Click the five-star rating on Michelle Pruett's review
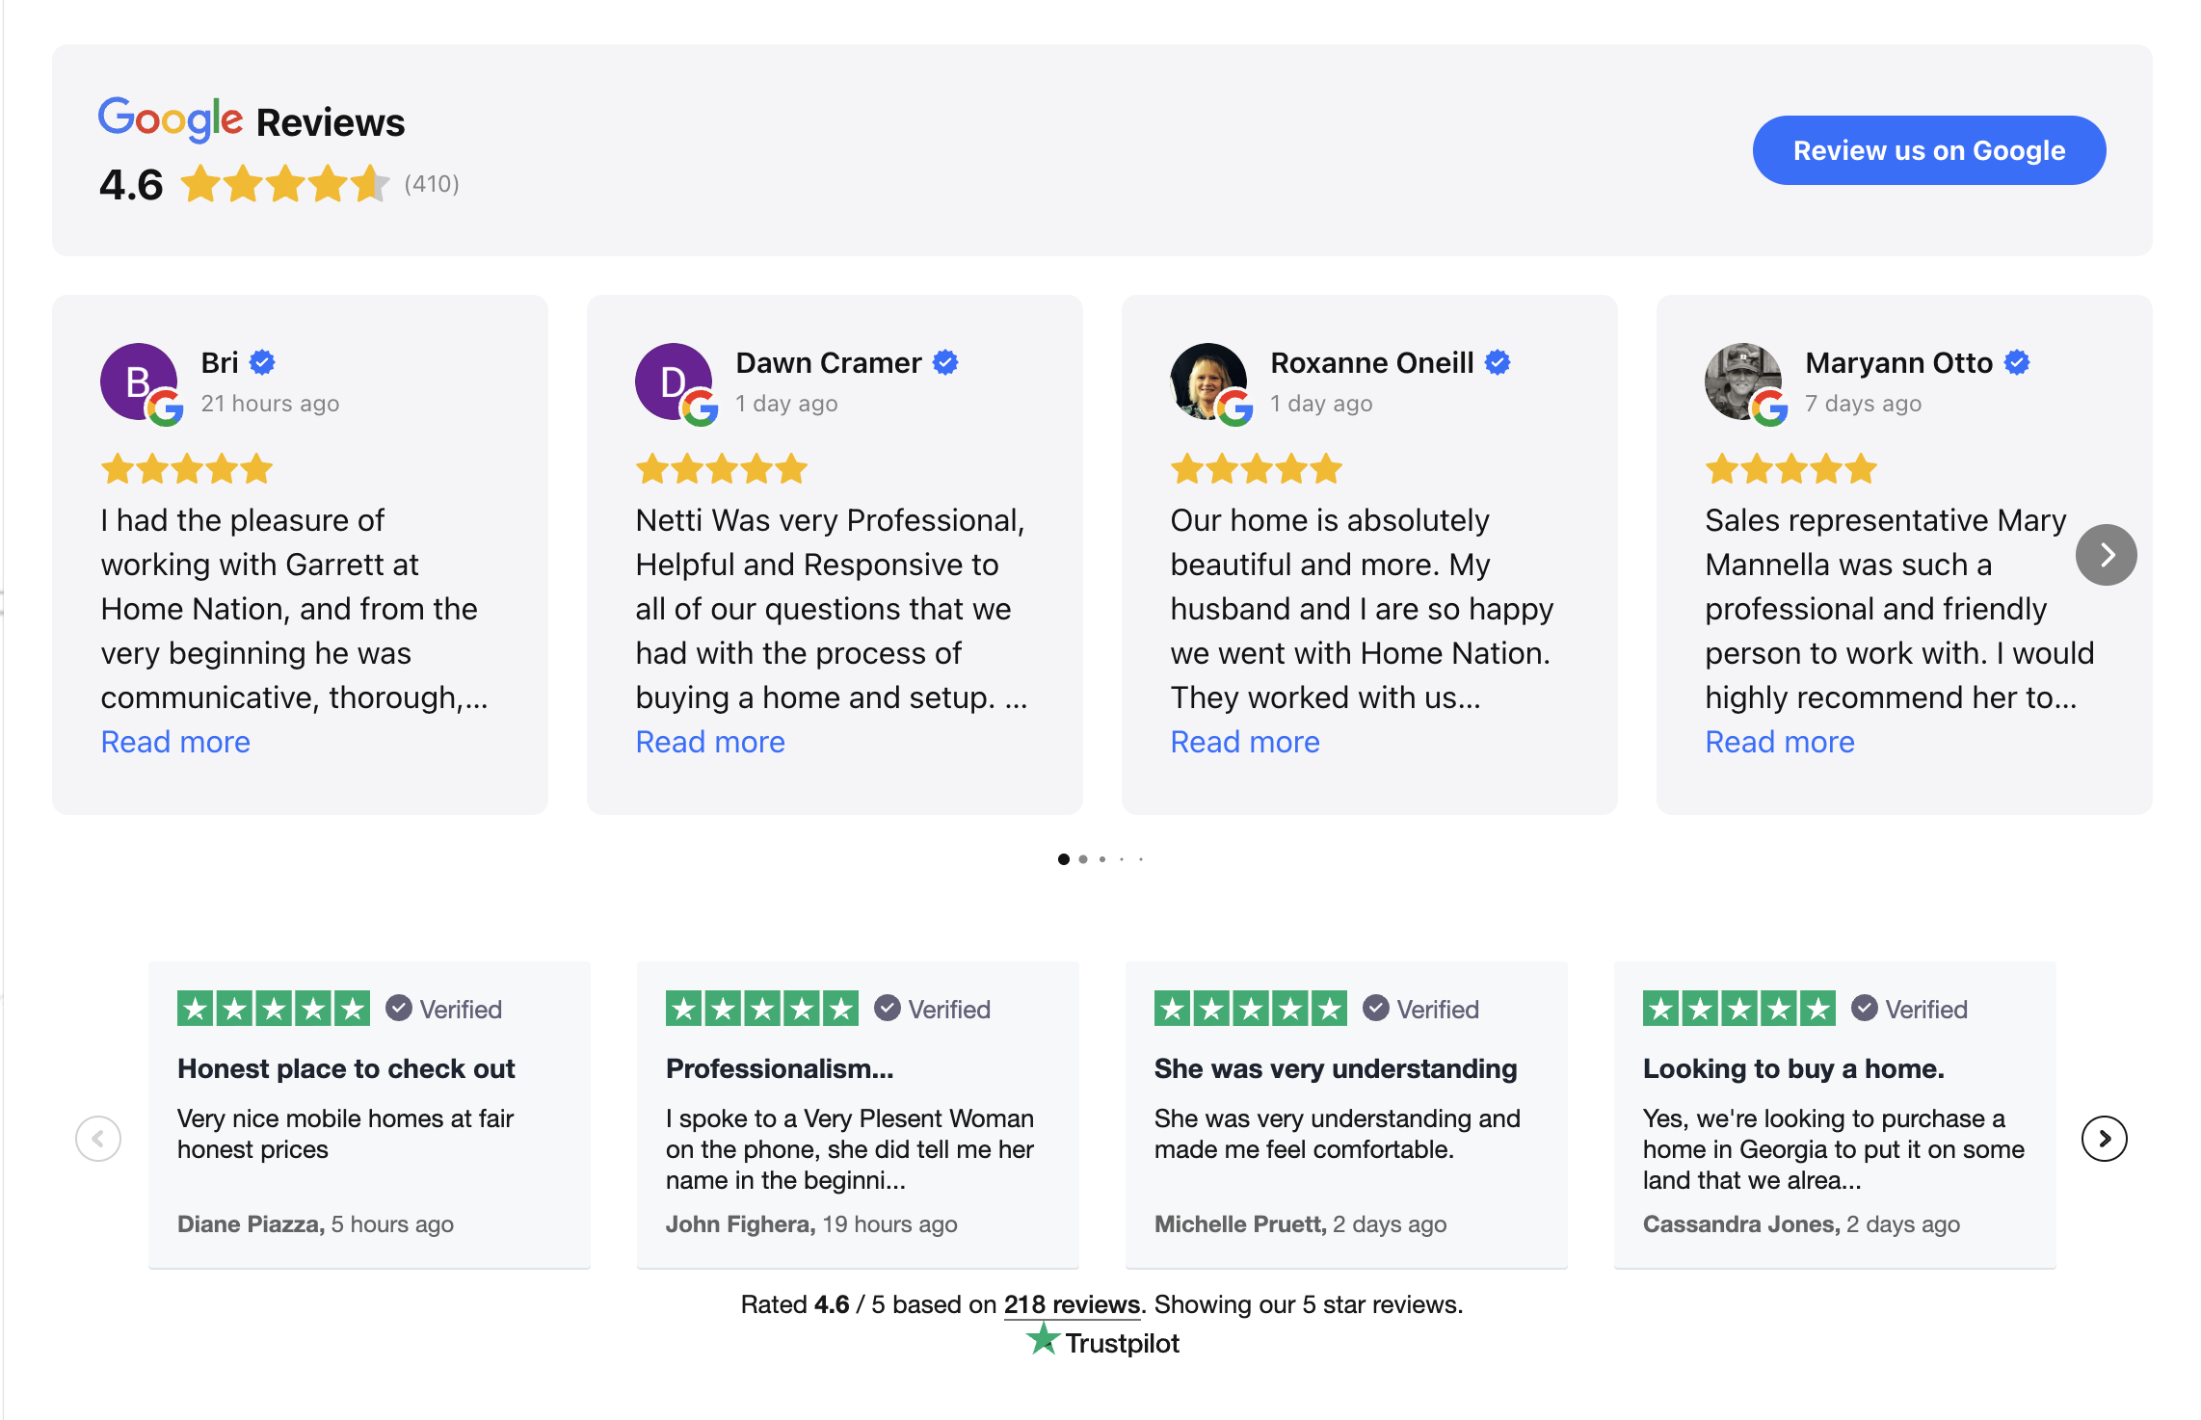The width and height of the screenshot is (2201, 1420). coord(1249,1009)
